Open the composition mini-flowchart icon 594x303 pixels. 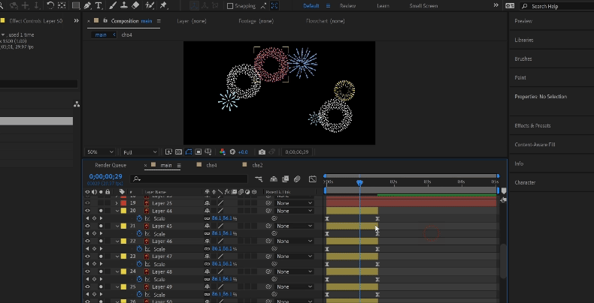[x=259, y=179]
